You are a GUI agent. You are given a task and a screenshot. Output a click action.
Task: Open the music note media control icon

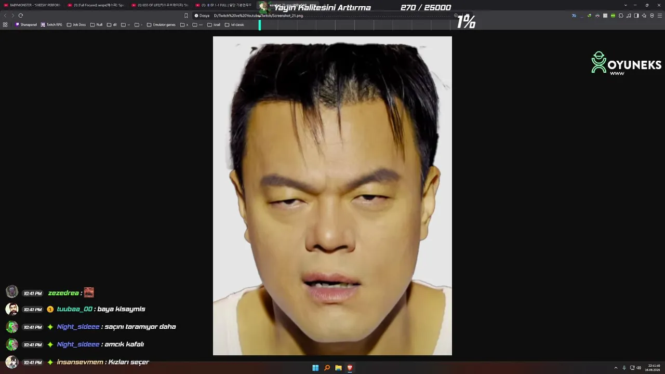coord(629,16)
